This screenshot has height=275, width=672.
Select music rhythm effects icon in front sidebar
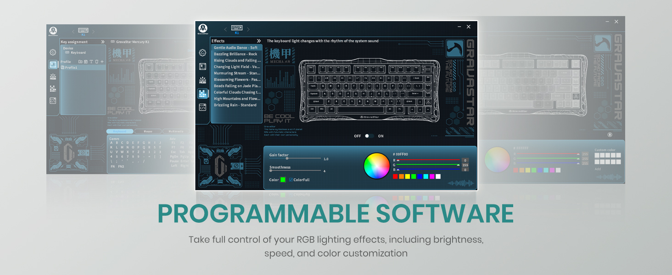tap(202, 93)
